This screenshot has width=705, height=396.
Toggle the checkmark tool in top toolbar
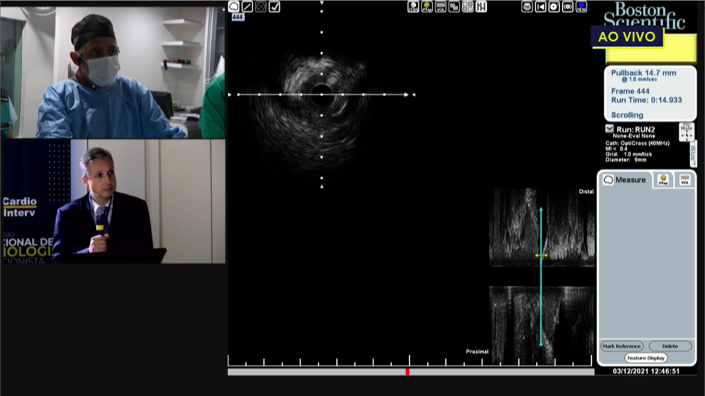[274, 7]
